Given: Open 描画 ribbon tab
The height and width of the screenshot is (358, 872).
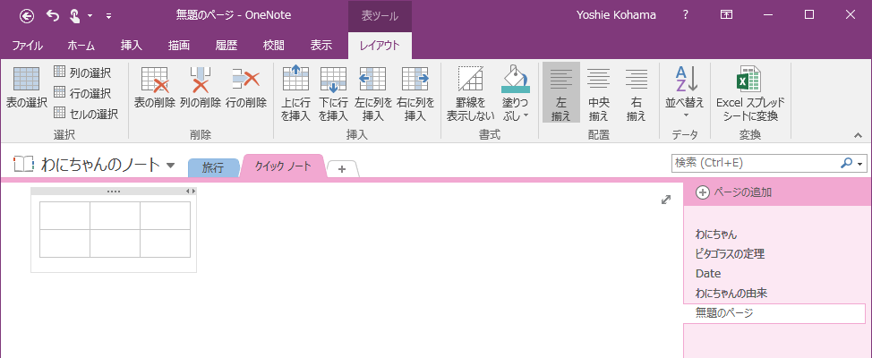Looking at the screenshot, I should tap(179, 47).
